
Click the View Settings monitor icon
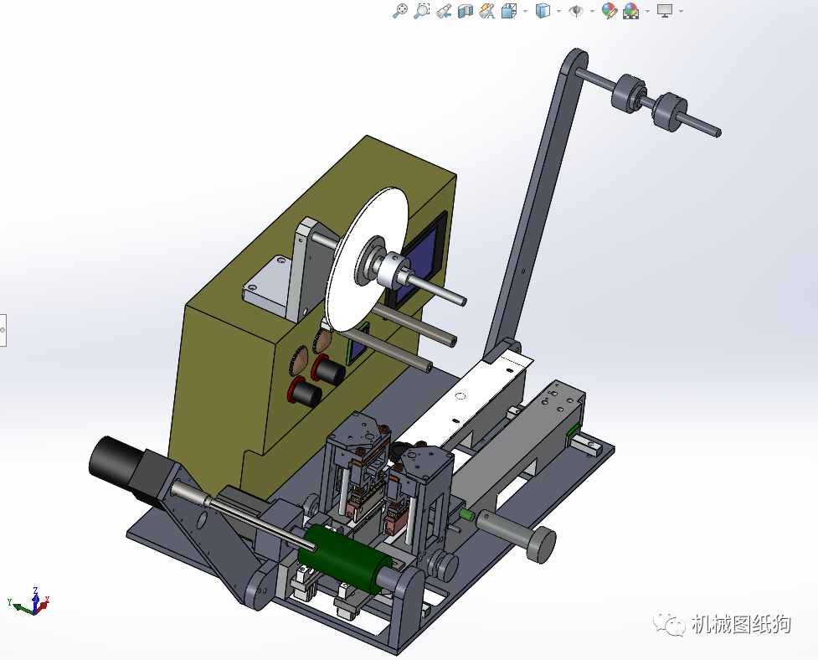coord(665,11)
